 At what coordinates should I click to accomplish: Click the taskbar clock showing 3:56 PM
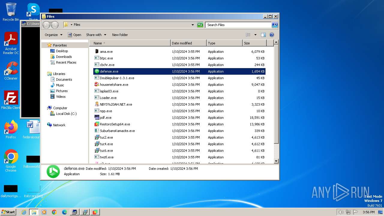368,212
